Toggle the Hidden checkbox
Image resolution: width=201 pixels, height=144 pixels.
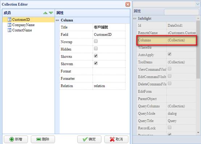pyautogui.click(x=96, y=49)
